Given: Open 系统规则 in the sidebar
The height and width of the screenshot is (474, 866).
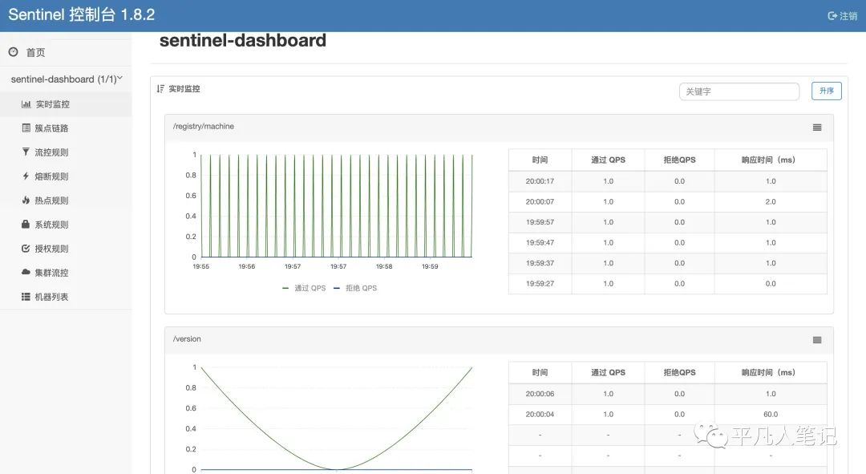Looking at the screenshot, I should click(x=66, y=225).
